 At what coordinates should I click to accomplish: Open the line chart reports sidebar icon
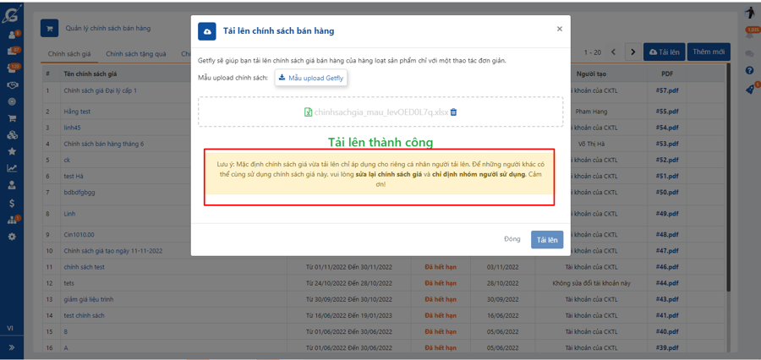[12, 168]
